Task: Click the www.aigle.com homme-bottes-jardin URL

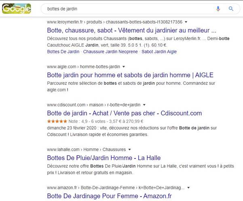Action: click(84, 67)
